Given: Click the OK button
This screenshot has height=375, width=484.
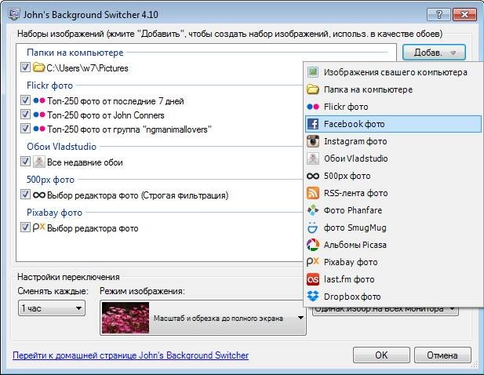Looking at the screenshot, I should point(381,355).
